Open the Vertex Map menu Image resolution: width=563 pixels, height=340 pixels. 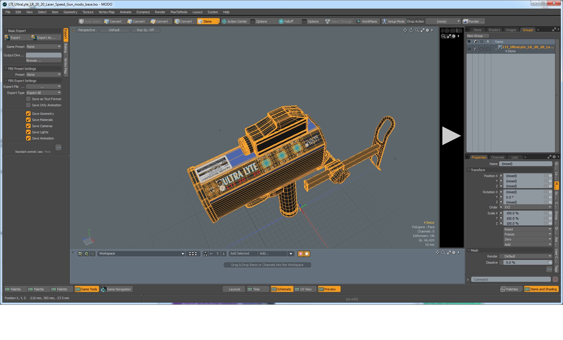click(x=107, y=12)
